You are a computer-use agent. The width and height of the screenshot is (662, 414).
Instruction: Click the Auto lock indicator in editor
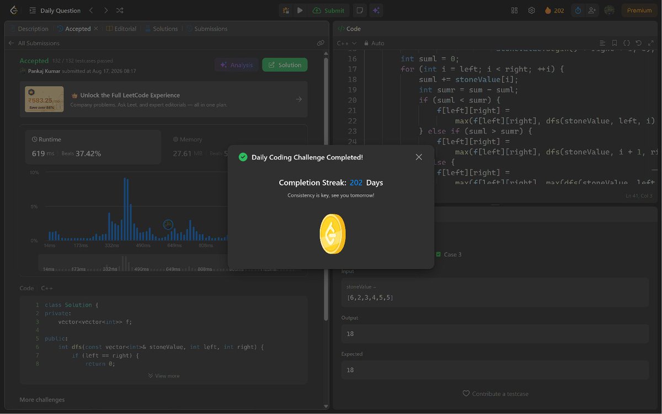[374, 43]
